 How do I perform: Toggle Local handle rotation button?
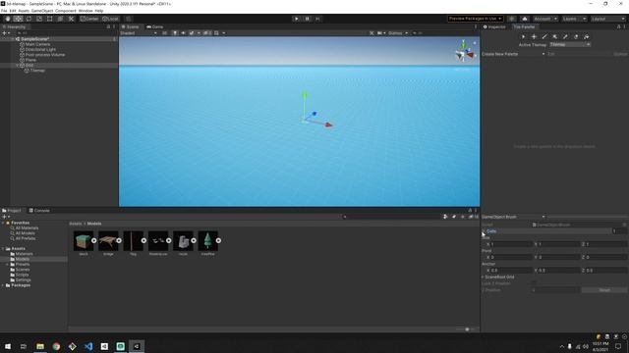tap(110, 19)
